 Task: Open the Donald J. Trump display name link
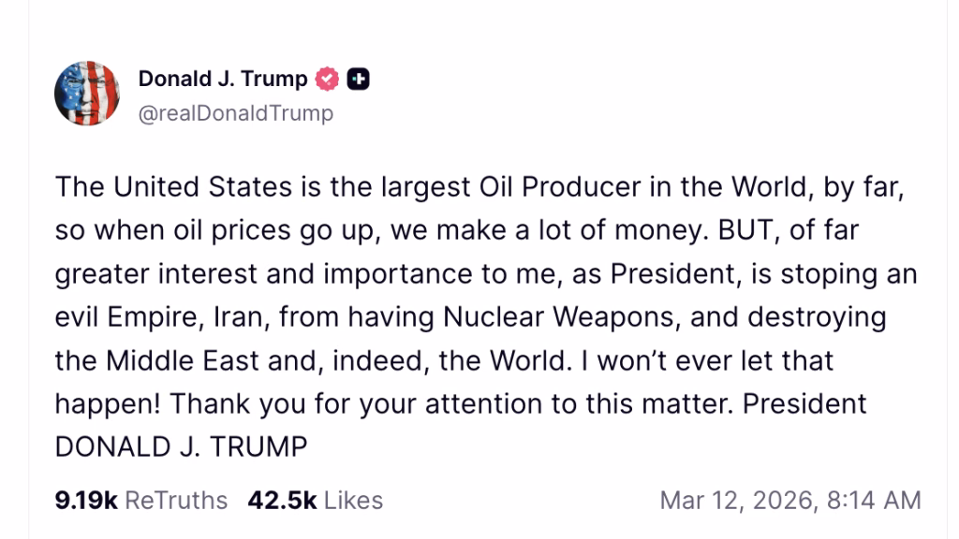pos(223,80)
